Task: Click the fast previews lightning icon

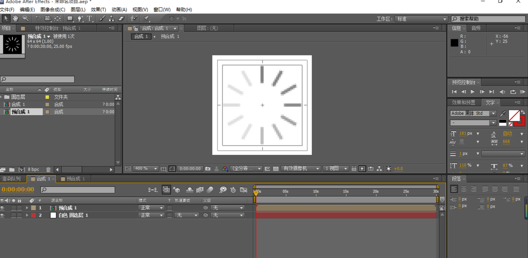Action: coord(362,168)
